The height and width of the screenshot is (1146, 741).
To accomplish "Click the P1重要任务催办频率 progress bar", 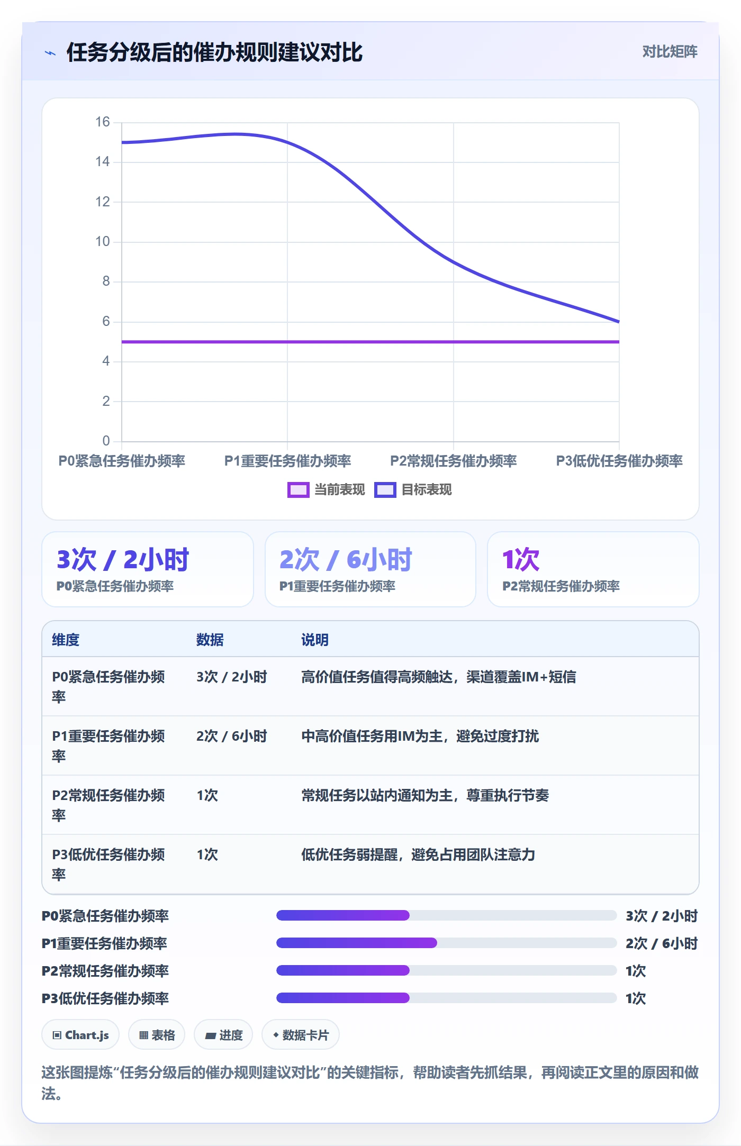I will click(446, 943).
